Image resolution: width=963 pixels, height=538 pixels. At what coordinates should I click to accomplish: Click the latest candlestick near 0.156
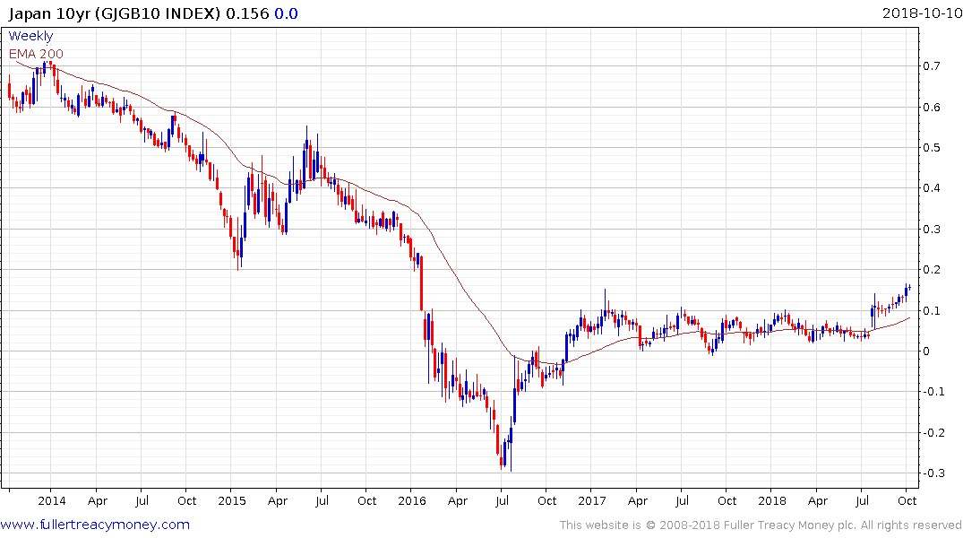tap(909, 288)
